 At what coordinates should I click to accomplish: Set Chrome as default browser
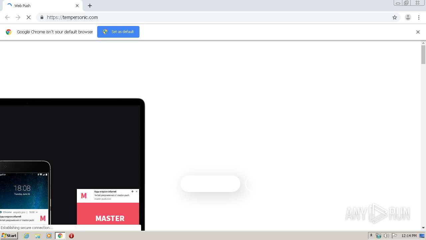(x=118, y=32)
